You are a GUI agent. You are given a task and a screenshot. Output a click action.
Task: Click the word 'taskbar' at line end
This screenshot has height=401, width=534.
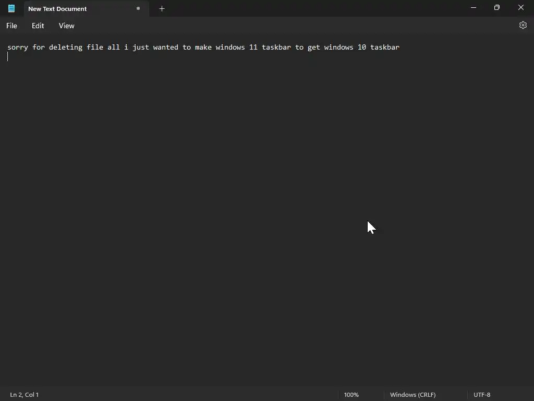pyautogui.click(x=385, y=47)
